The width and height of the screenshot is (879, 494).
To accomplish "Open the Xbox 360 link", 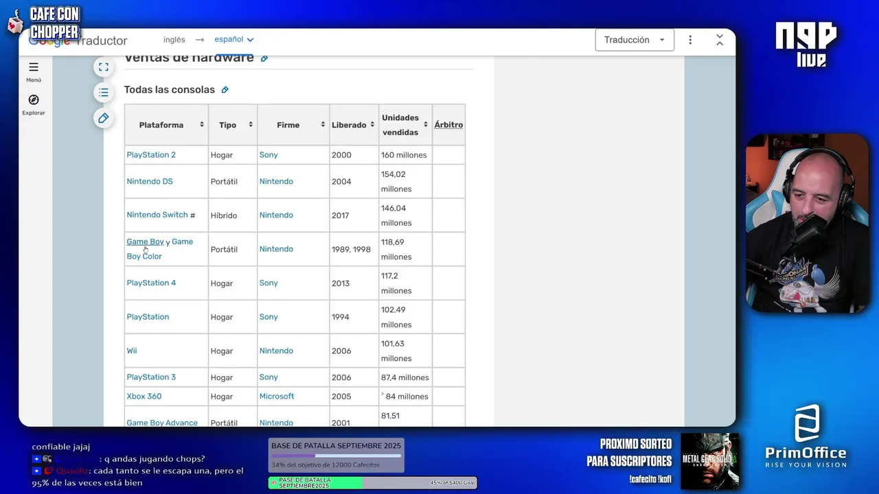I will point(144,397).
